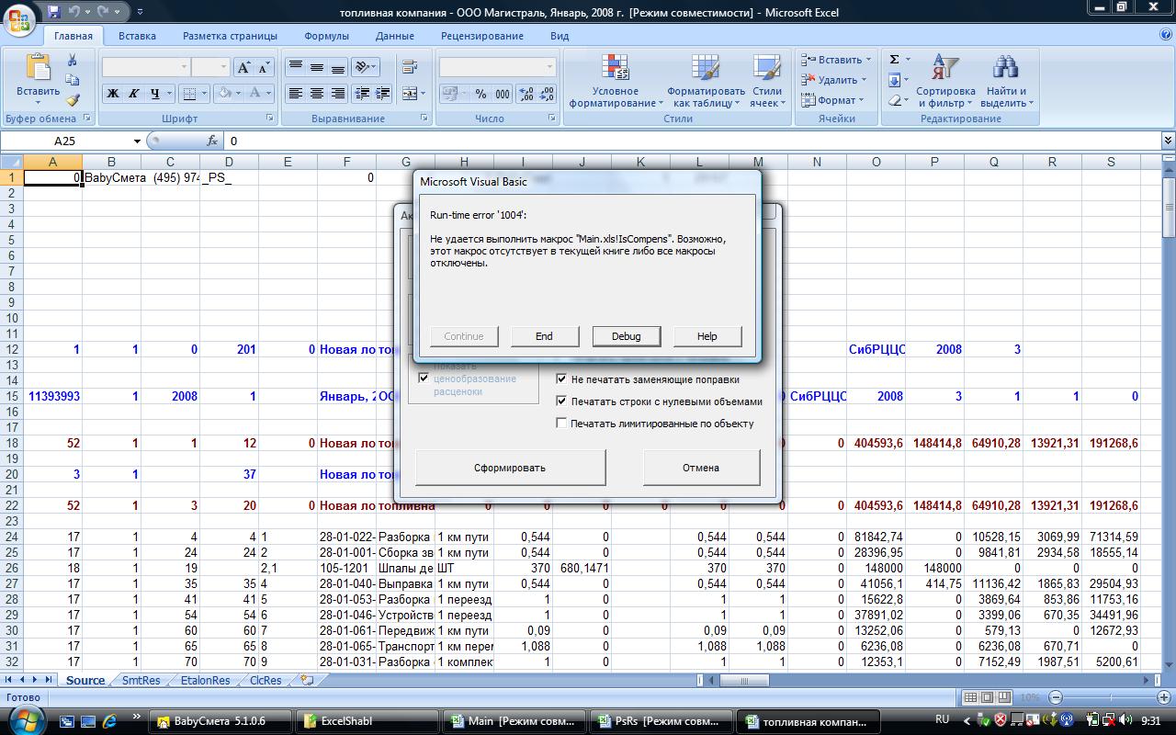The height and width of the screenshot is (735, 1176).
Task: Toggle 'Печатать строки с нулевыми объемами' checkbox
Action: [561, 401]
